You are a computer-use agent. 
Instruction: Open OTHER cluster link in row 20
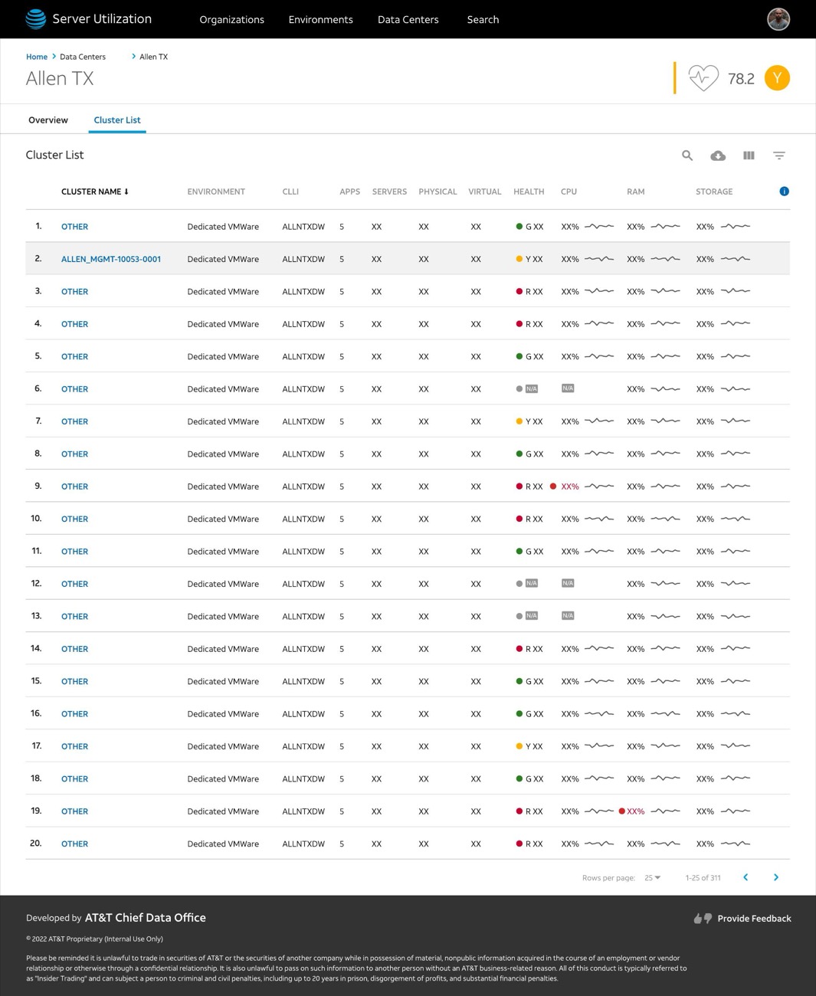[x=74, y=844]
